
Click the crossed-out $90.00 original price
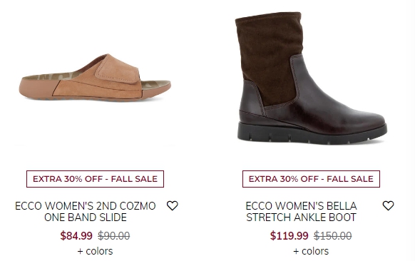(x=114, y=235)
